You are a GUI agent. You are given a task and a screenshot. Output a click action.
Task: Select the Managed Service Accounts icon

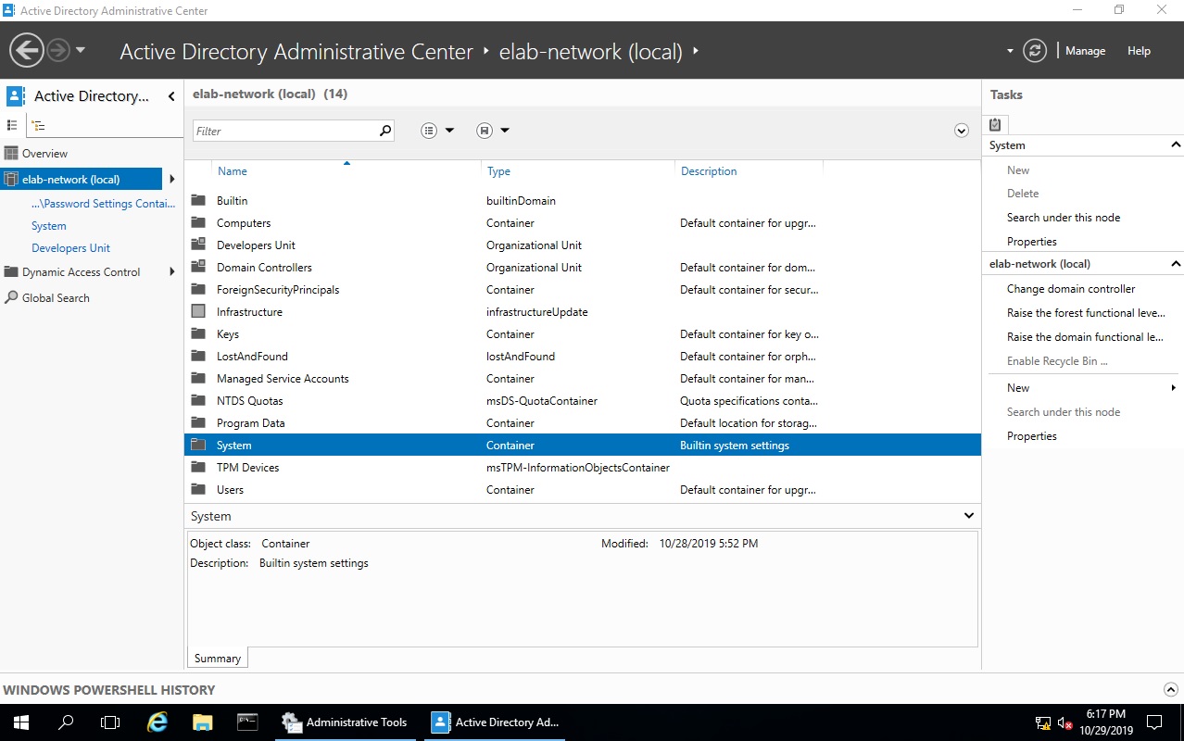pos(198,378)
